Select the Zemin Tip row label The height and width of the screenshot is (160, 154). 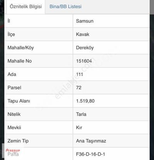[18, 141]
